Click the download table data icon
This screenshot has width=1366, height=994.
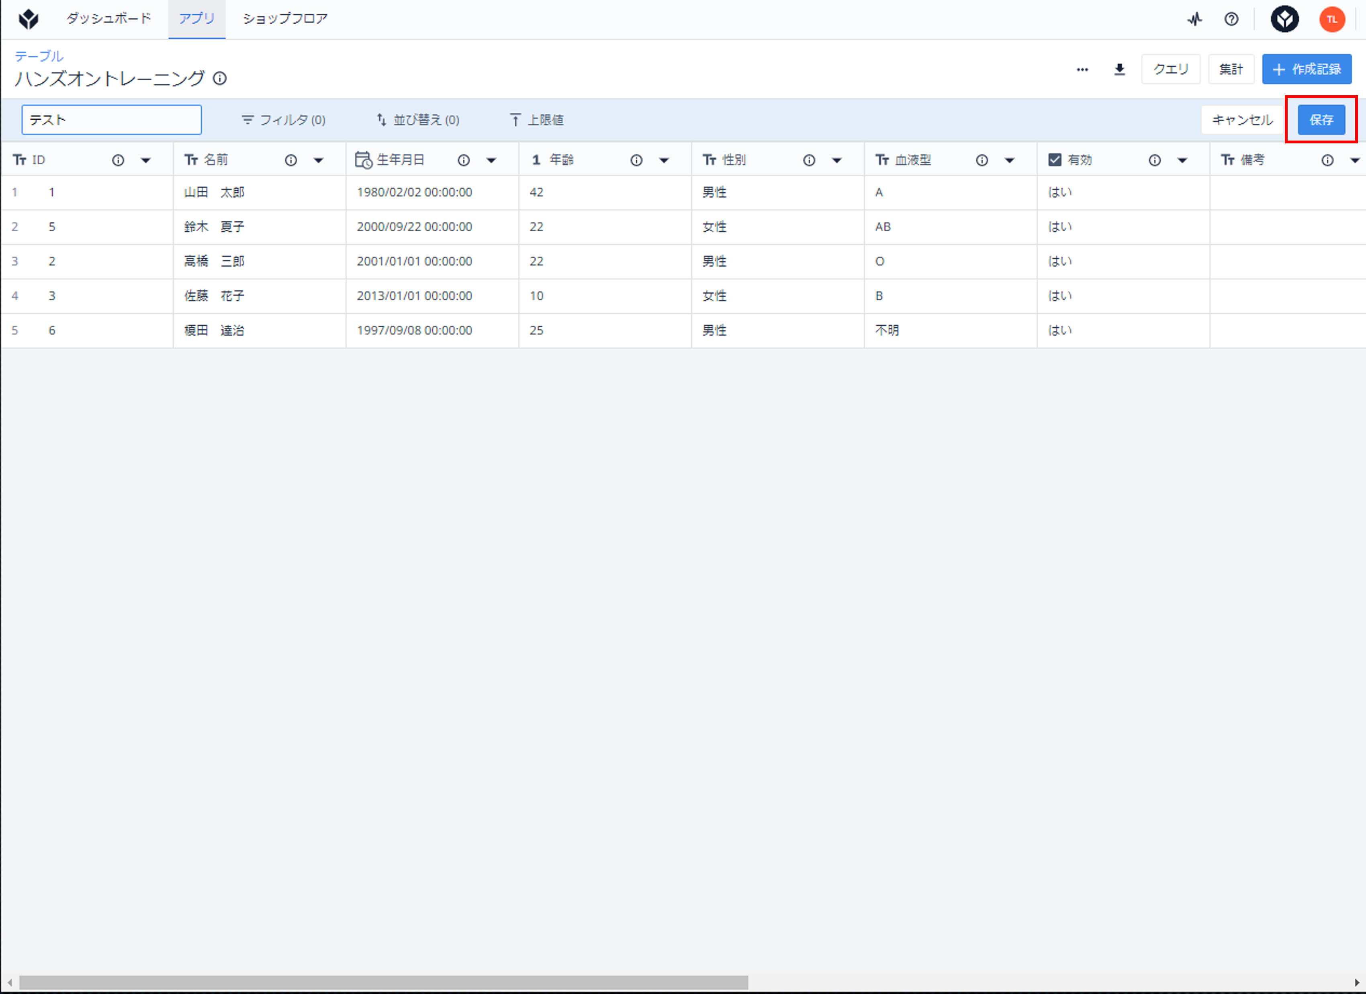point(1119,69)
